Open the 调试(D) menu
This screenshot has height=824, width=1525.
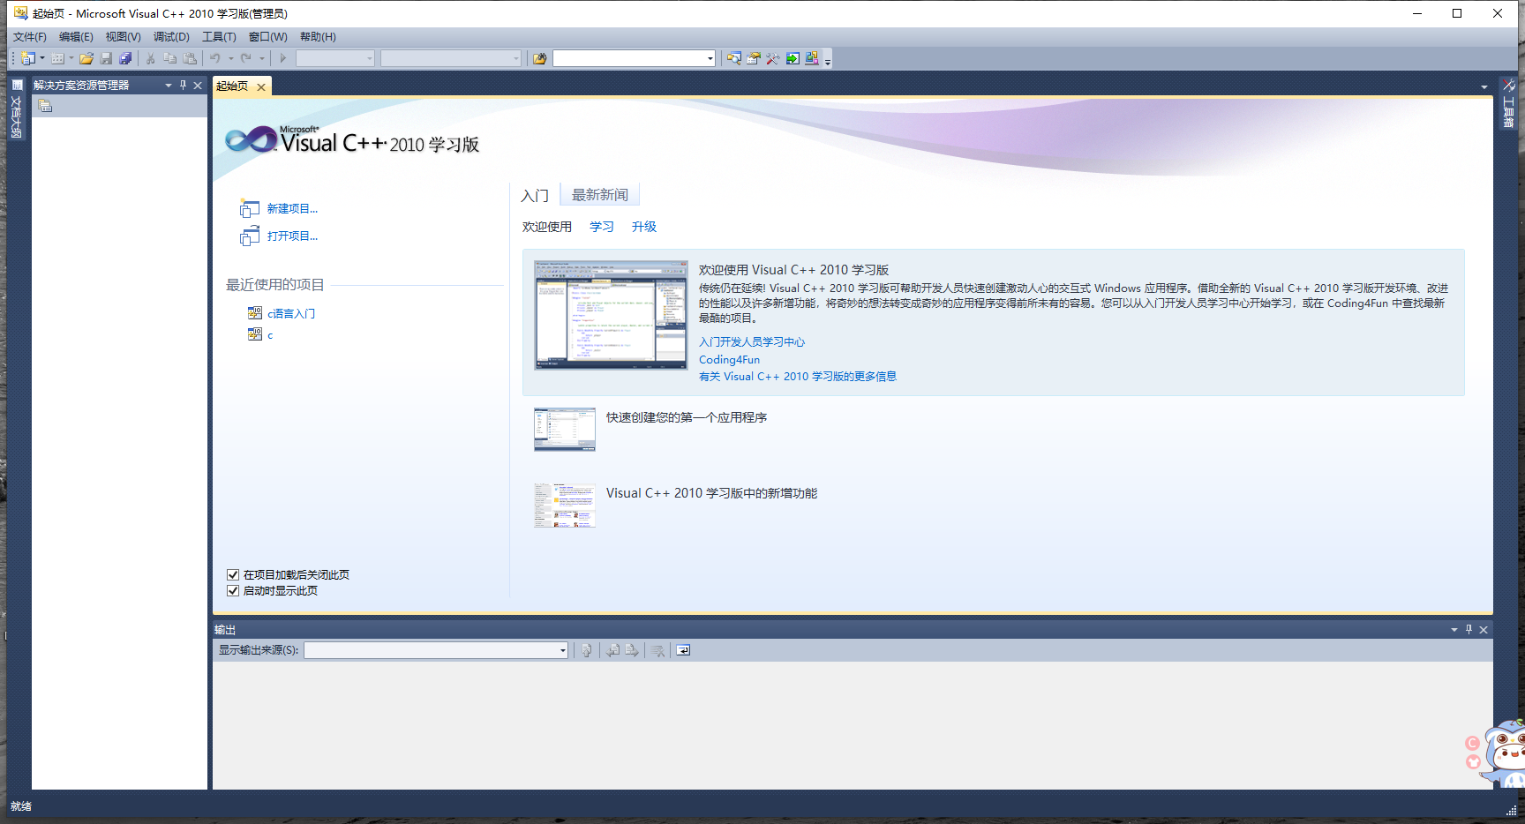(171, 37)
